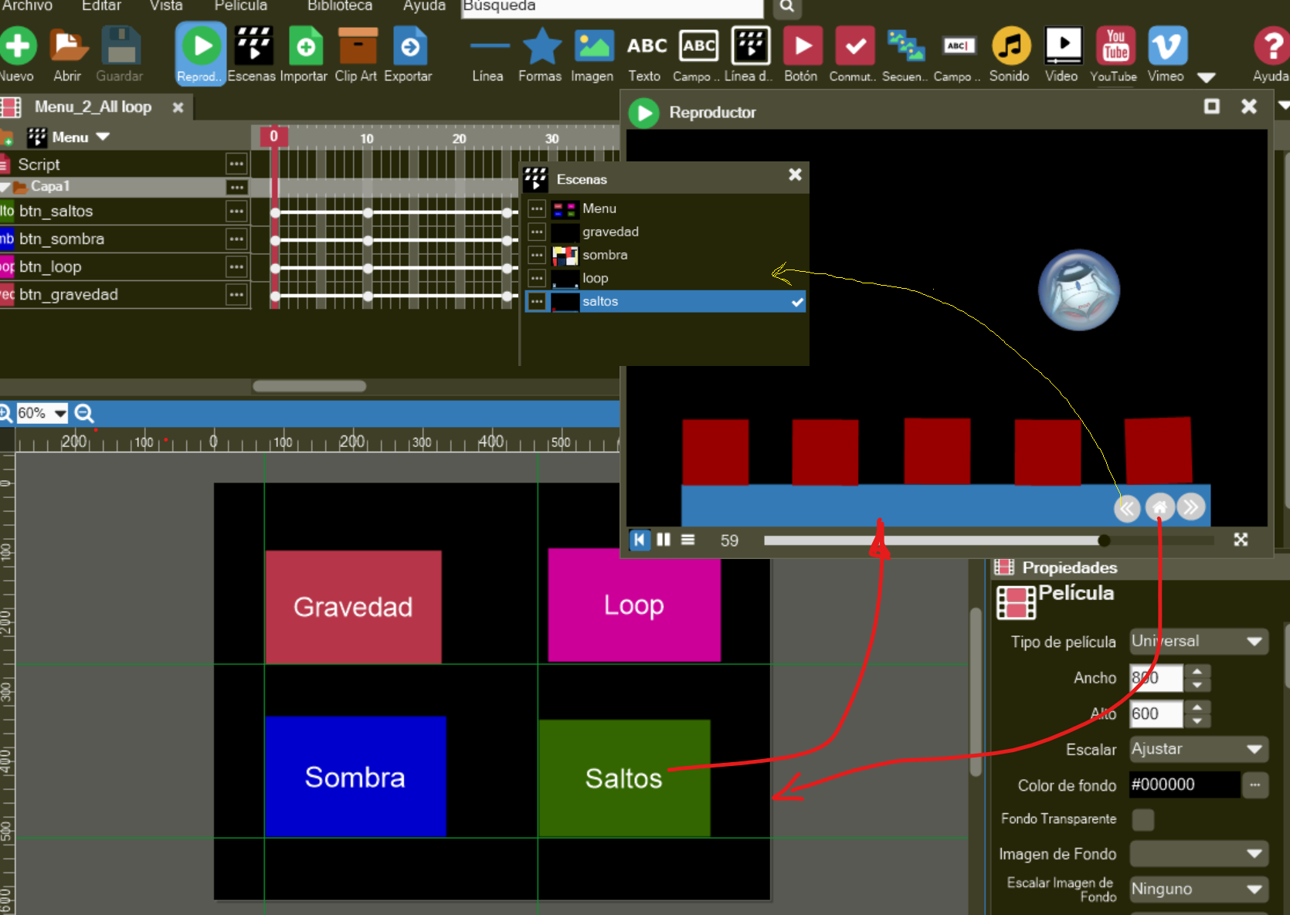
Task: Select the Formas star tool
Action: click(x=541, y=48)
